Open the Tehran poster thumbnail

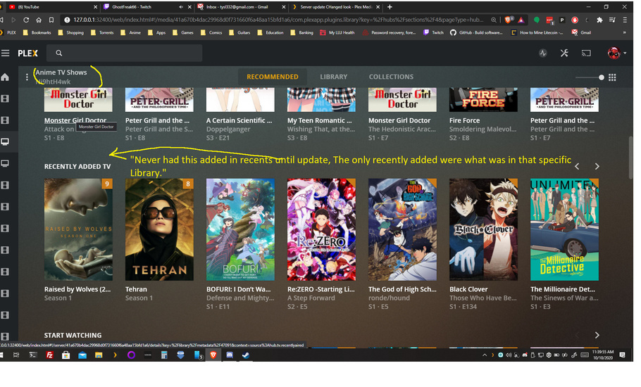point(159,229)
